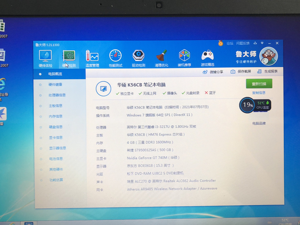The width and height of the screenshot is (300, 225).
Task: Click the 希捷 ST9500325AS (500 GB) value
Action: click(x=150, y=150)
